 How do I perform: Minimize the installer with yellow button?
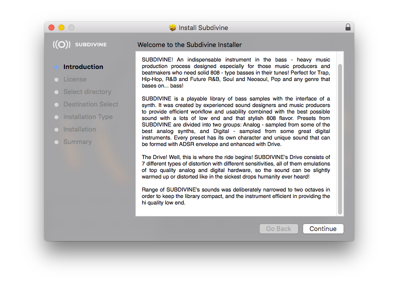point(61,27)
